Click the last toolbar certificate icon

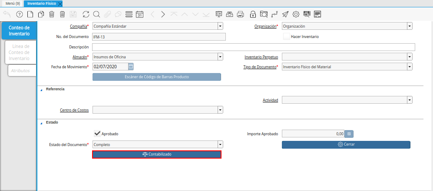point(317,14)
